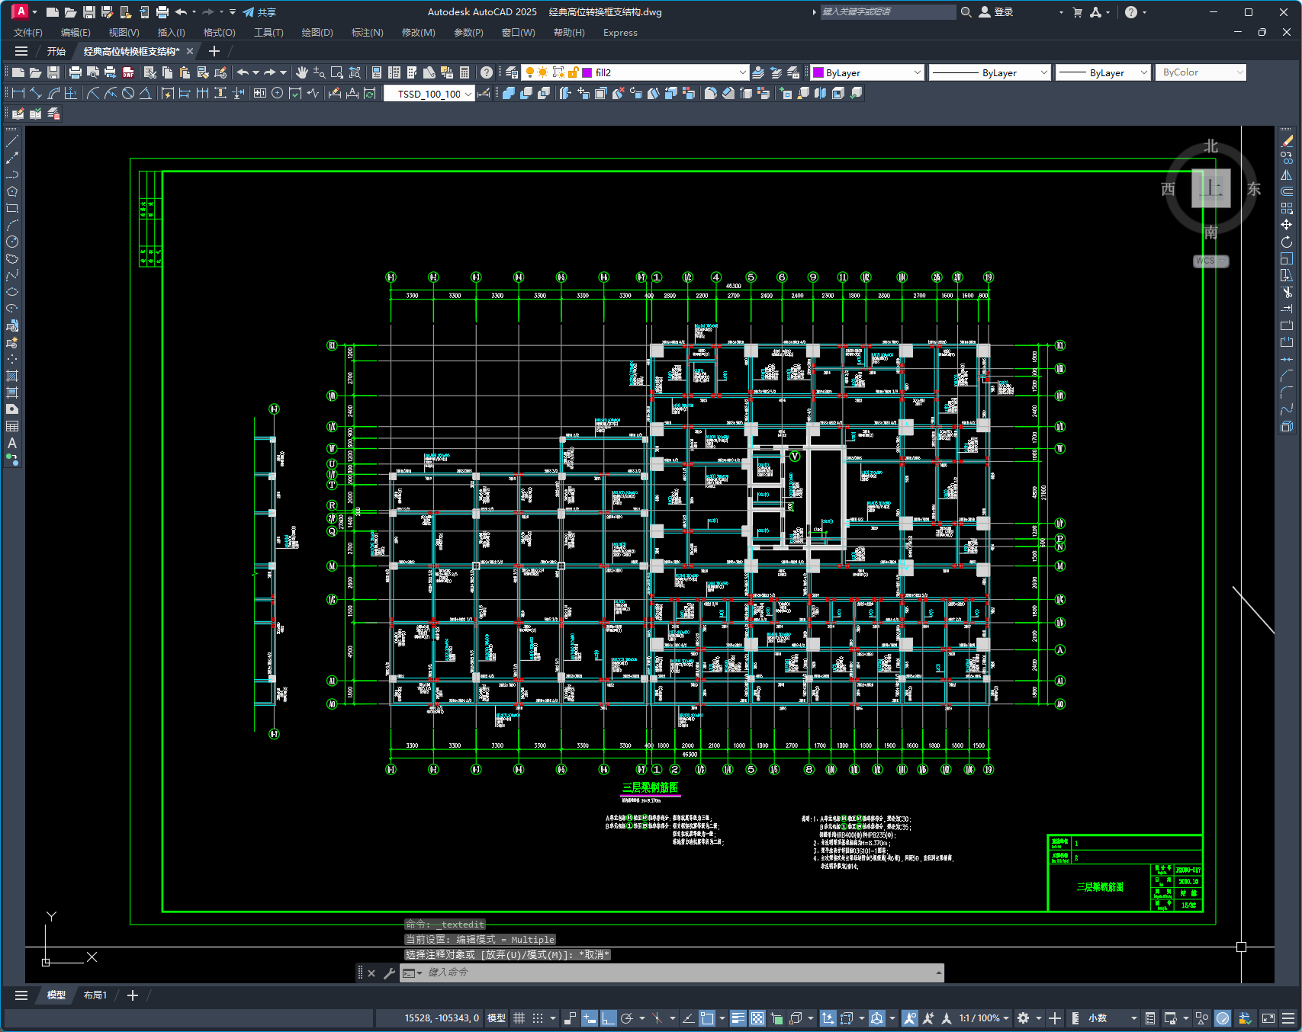Switch to the 模型 layout tab
Screen dimensions: 1302x1032
(56, 995)
